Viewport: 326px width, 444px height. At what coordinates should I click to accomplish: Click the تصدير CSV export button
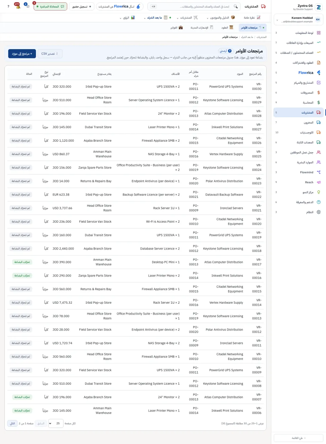pos(50,54)
